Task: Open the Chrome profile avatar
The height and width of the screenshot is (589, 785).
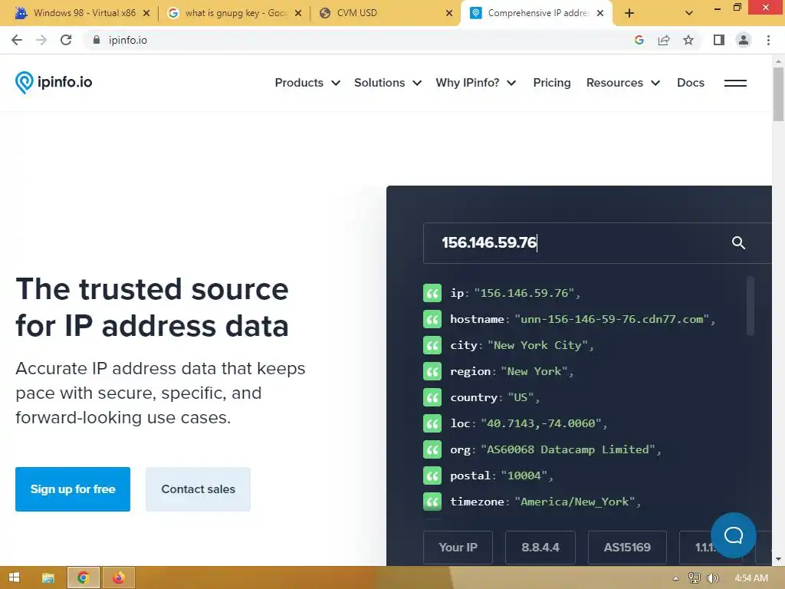Action: click(744, 40)
